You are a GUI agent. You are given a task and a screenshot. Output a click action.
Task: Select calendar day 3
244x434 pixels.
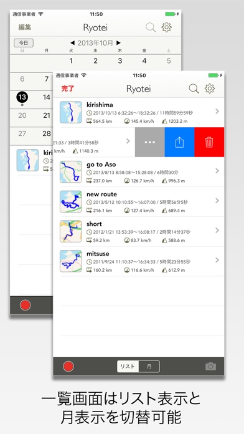120,61
